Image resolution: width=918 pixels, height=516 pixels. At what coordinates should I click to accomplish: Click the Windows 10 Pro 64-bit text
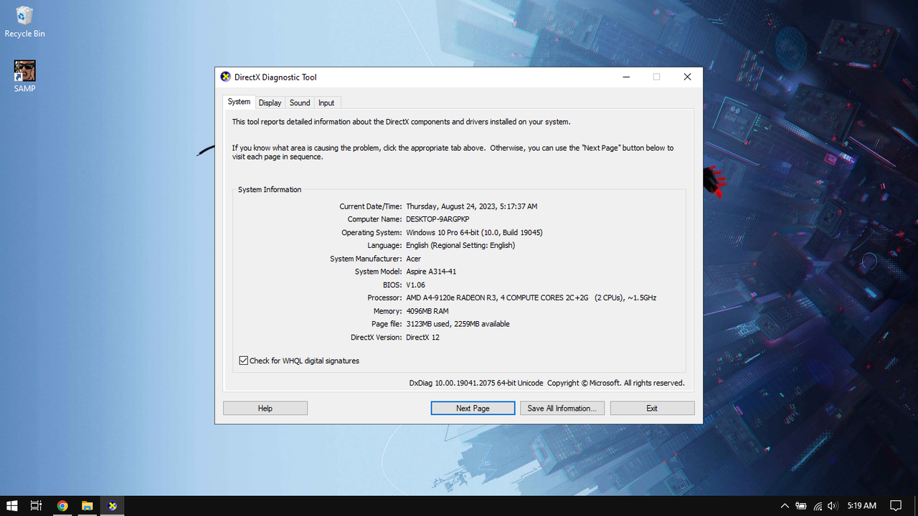[474, 232]
